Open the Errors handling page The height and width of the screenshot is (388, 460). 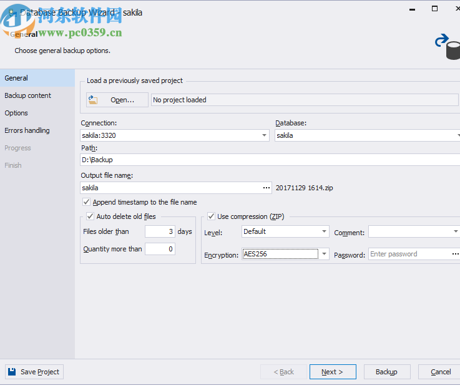click(37, 130)
